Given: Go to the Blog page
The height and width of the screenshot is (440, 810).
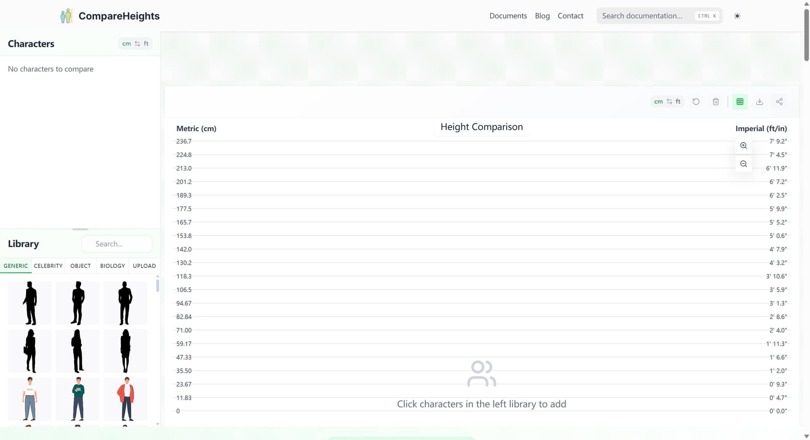Looking at the screenshot, I should click(542, 16).
